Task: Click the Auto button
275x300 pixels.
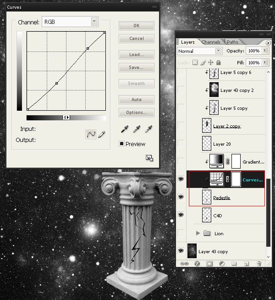Action: click(x=137, y=100)
